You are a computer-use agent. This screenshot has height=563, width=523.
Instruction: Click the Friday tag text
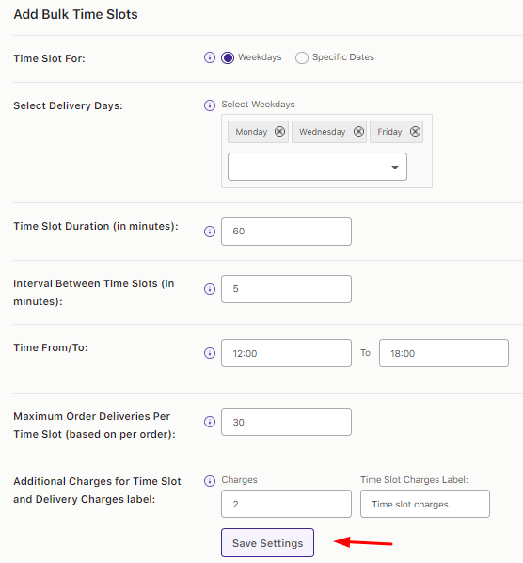pyautogui.click(x=389, y=132)
